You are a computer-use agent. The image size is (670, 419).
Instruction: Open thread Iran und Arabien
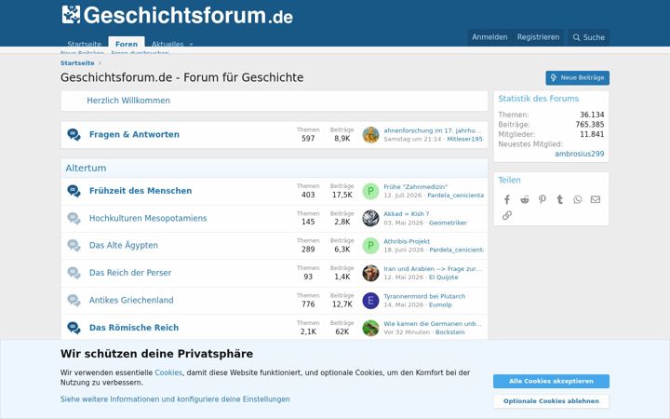click(433, 268)
